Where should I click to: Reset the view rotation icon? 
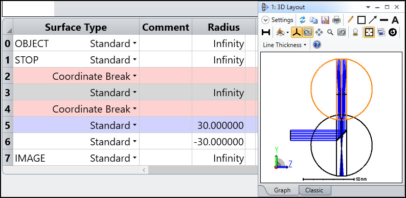coord(342,32)
